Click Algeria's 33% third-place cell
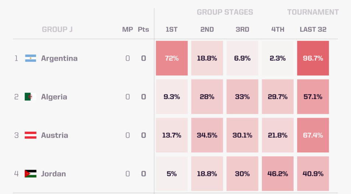The width and height of the screenshot is (351, 194). point(242,97)
